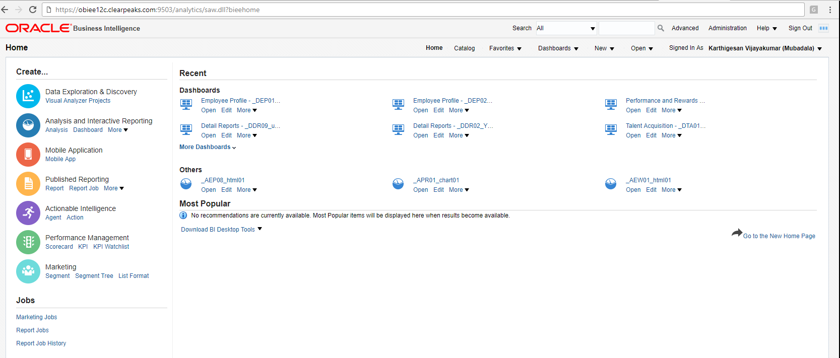Go to the Home tab
Screen dimensions: 840x358
(434, 48)
